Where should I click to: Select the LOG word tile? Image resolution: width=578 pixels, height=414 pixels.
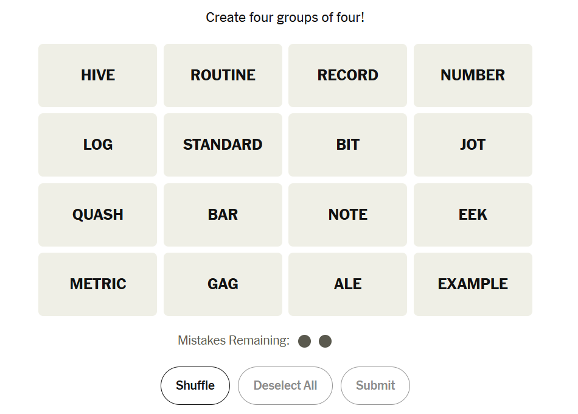coord(97,145)
